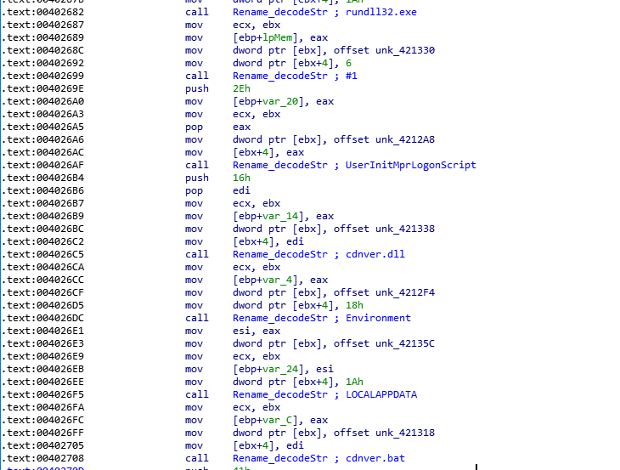Click call mnemonic at 00402682
Screen dimensions: 620x470
coord(197,12)
